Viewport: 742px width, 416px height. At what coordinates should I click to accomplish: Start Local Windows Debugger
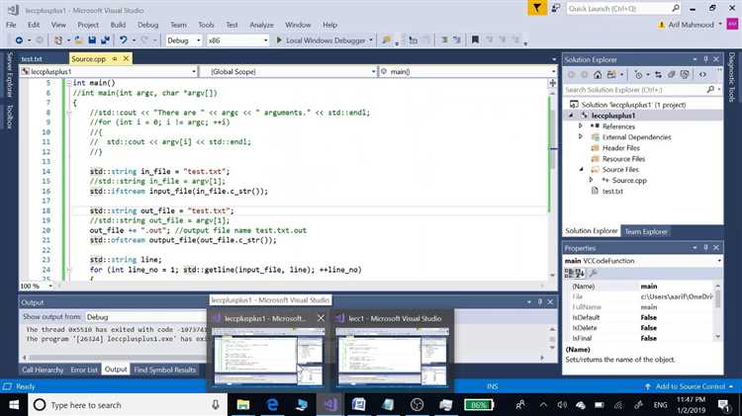click(x=322, y=41)
